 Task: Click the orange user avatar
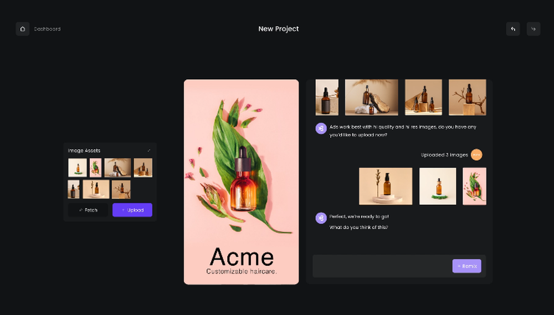[x=476, y=155]
